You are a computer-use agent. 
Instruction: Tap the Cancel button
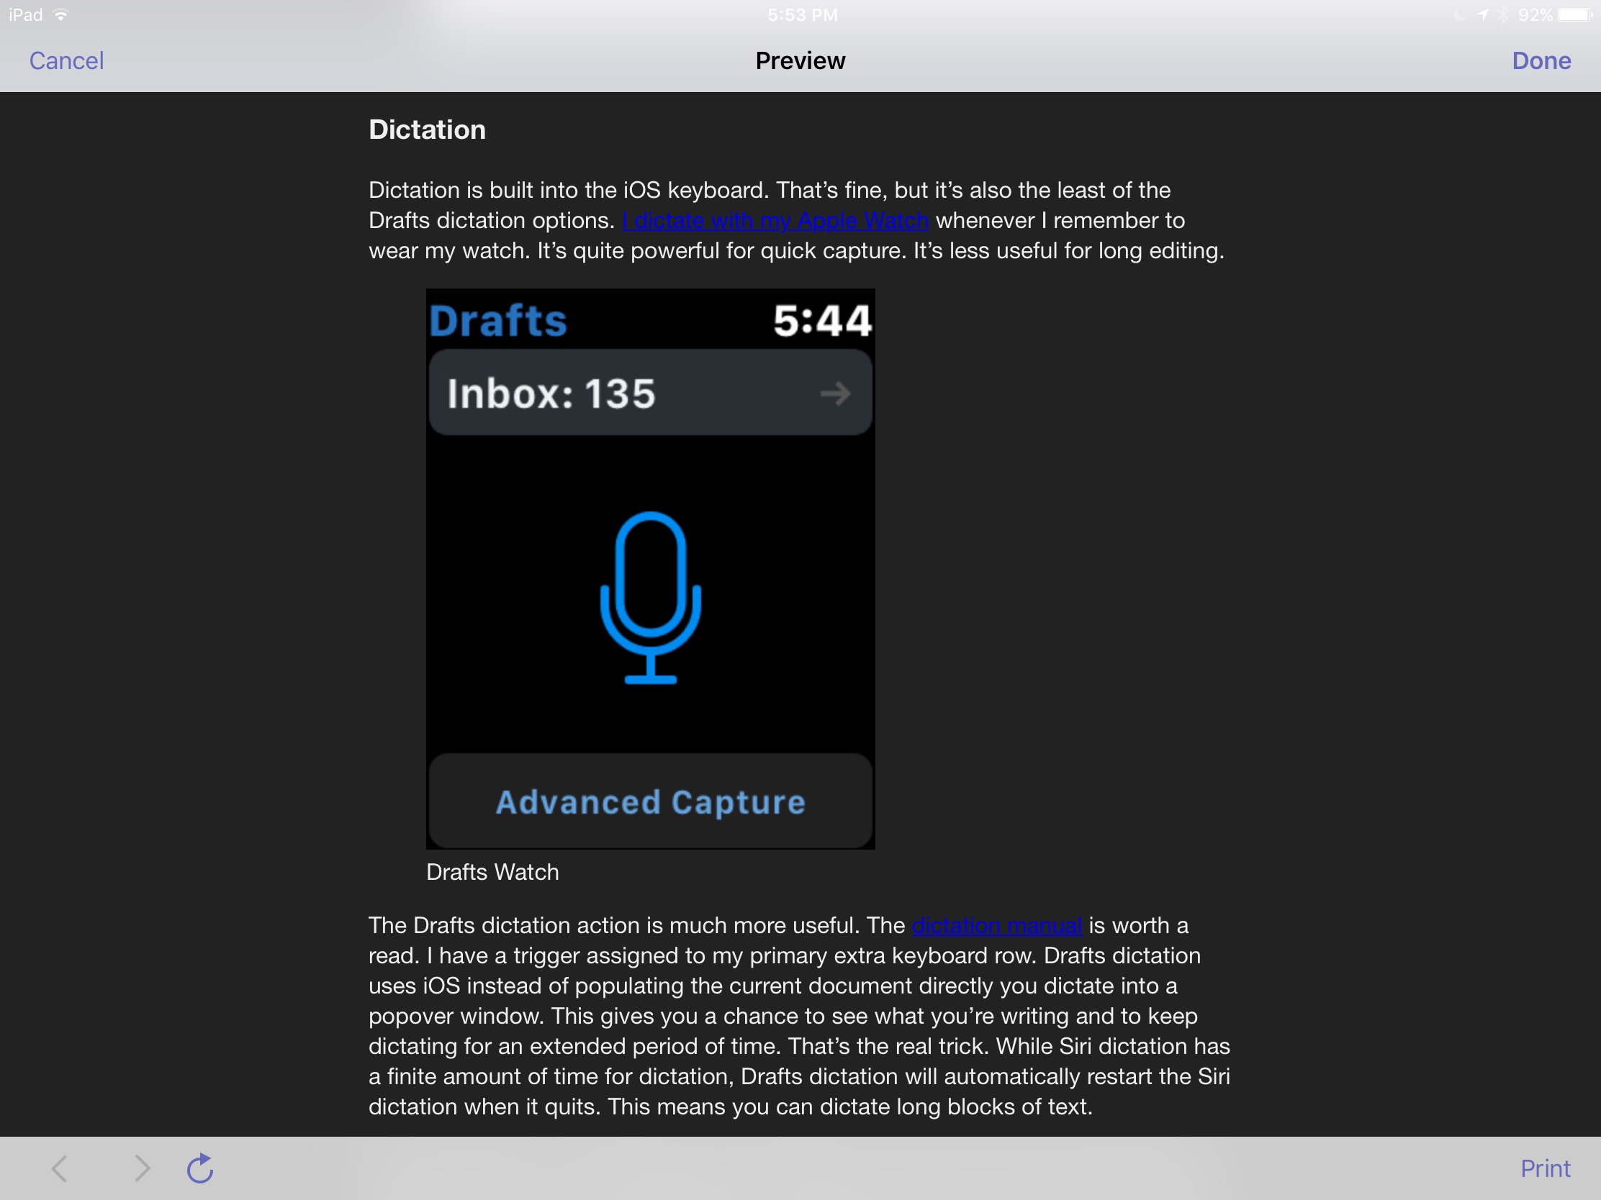66,60
